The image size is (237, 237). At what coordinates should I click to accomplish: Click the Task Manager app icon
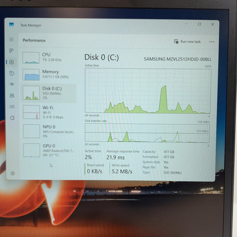pos(11,24)
